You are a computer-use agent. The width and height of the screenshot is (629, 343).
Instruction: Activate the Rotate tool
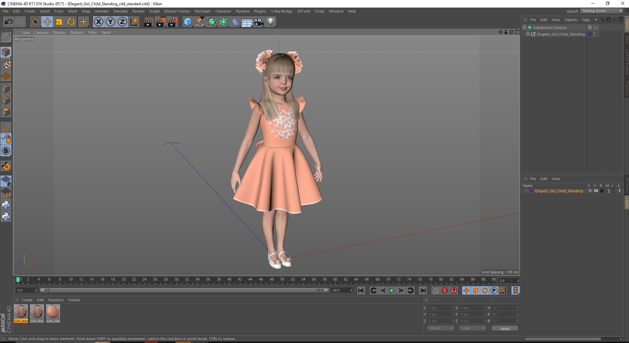(x=71, y=22)
